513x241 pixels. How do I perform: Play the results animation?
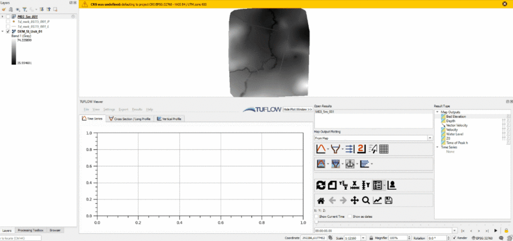pos(496,231)
